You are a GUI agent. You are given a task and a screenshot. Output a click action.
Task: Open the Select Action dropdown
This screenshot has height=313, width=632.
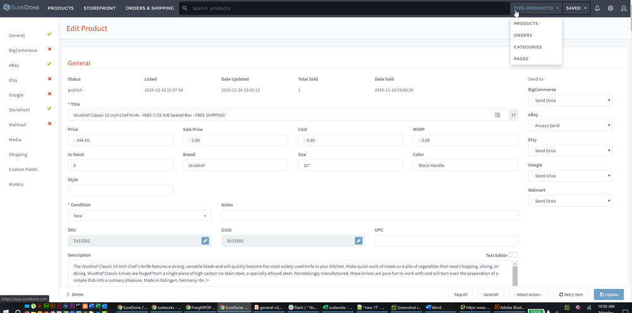tap(528, 295)
